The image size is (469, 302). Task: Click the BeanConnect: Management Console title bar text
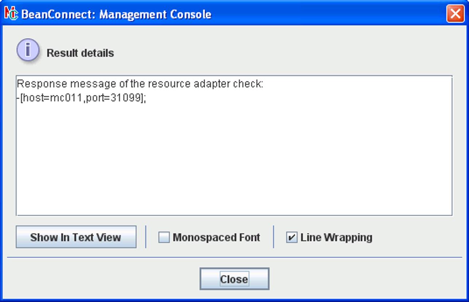pyautogui.click(x=116, y=15)
